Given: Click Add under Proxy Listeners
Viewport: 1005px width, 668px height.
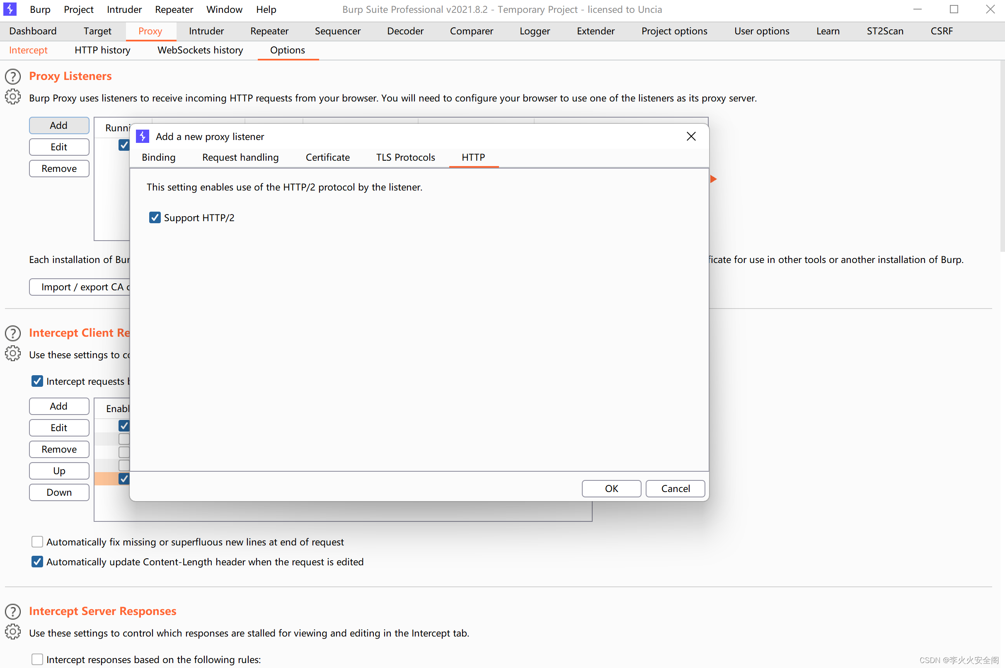Looking at the screenshot, I should pos(59,125).
